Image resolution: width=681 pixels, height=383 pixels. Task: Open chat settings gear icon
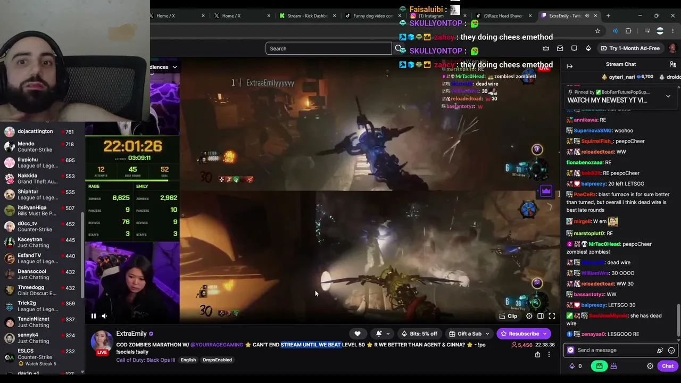[x=650, y=366]
